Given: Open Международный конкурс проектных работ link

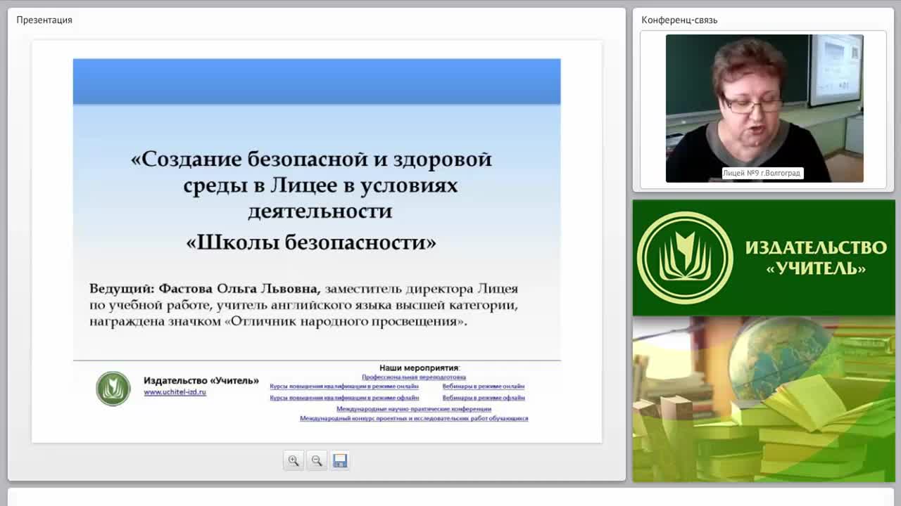Looking at the screenshot, I should (x=414, y=418).
